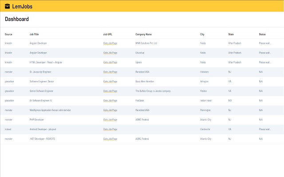The height and width of the screenshot is (177, 284).
Task: Open Goto Job Page for Booz Allen Hamilton
Action: 110,81
